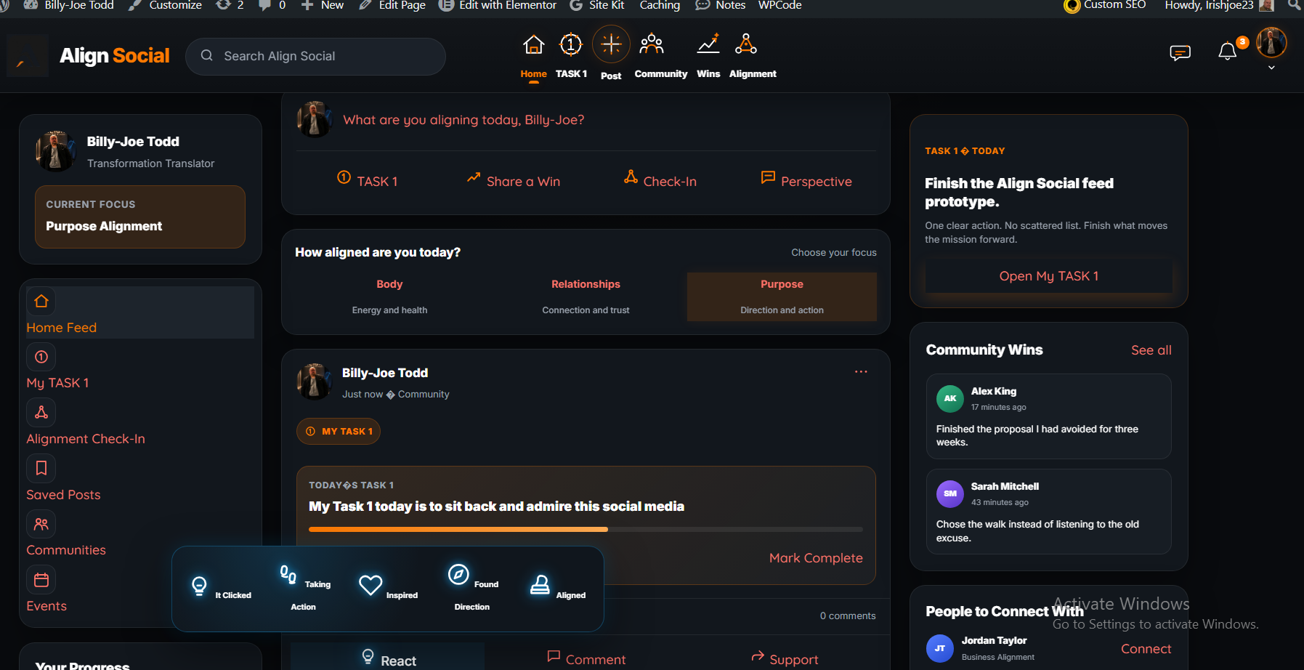Click Edit with Elementor in admin bar
This screenshot has height=670, width=1304.
(x=498, y=5)
